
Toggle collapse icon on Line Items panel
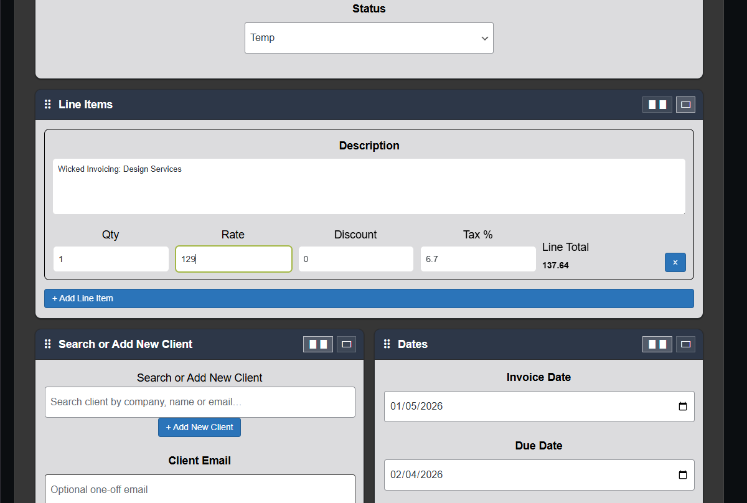click(685, 104)
